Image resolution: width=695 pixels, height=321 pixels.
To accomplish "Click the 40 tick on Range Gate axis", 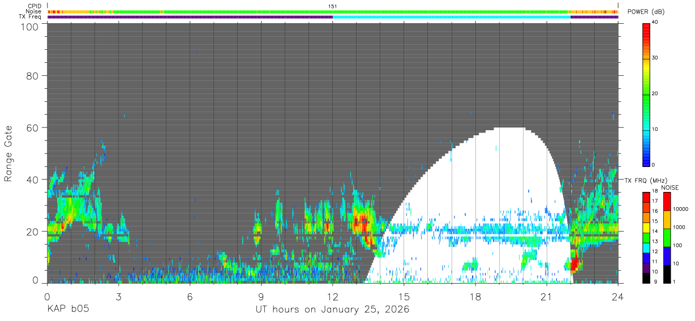I will (x=32, y=179).
